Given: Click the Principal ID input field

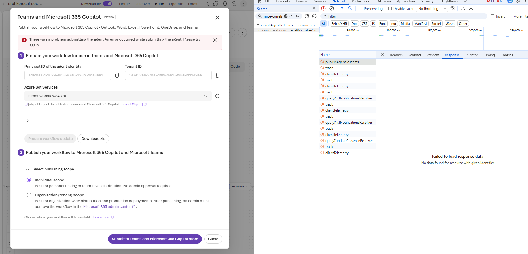Looking at the screenshot, I should pos(68,75).
